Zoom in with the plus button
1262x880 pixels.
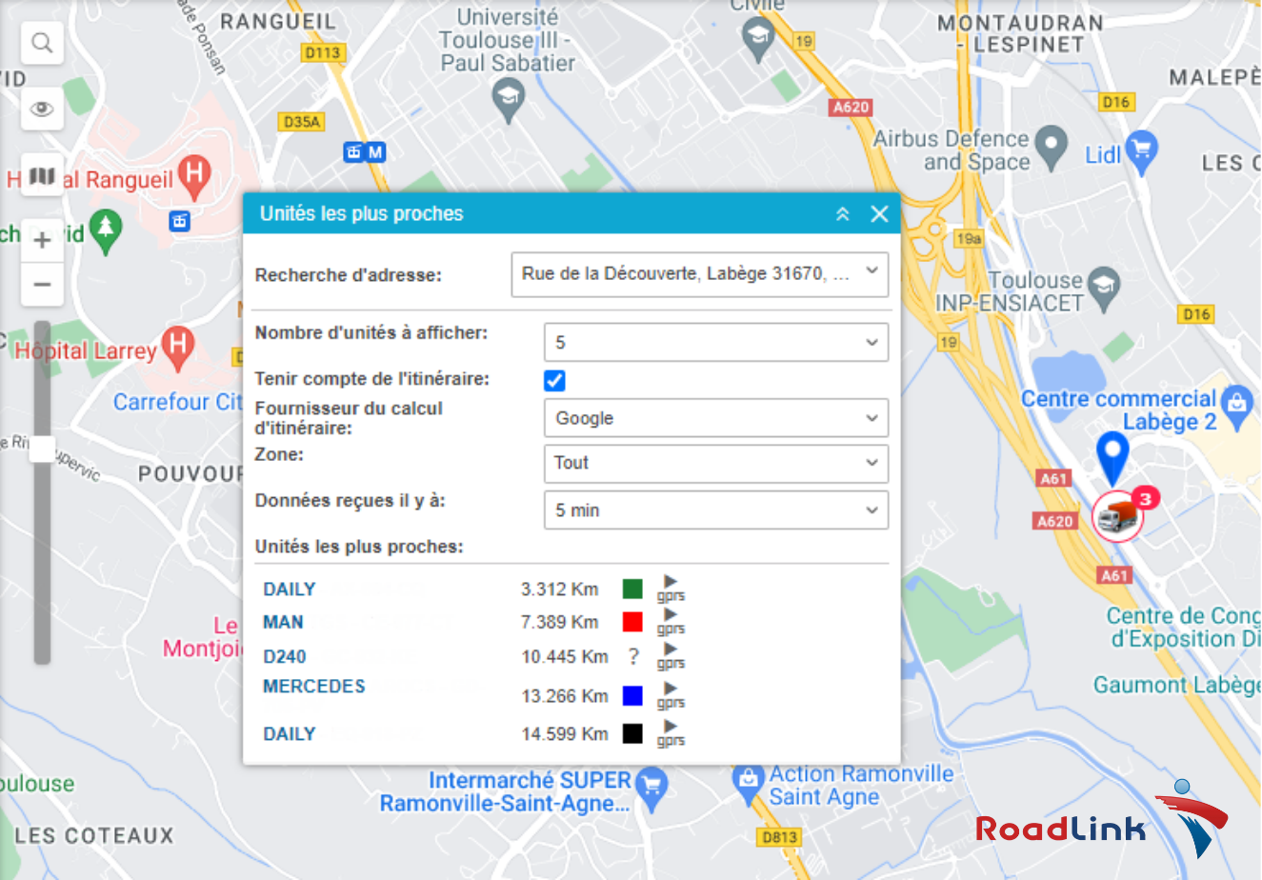point(42,241)
